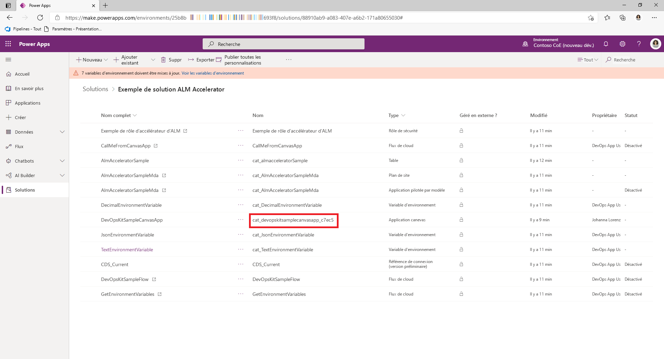Open more options for JsonEnvironmentVariable row
Viewport: 664px width, 359px height.
click(241, 234)
